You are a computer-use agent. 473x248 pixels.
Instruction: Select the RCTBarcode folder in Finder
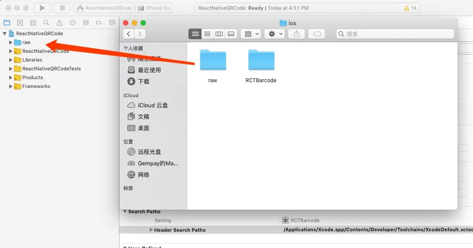(261, 66)
